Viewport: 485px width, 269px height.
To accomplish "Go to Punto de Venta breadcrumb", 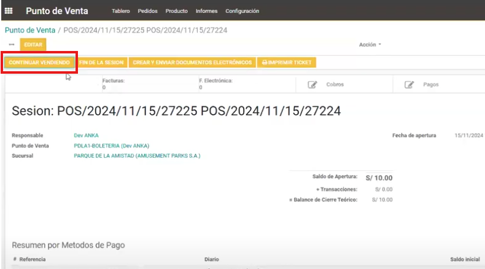I will click(30, 29).
